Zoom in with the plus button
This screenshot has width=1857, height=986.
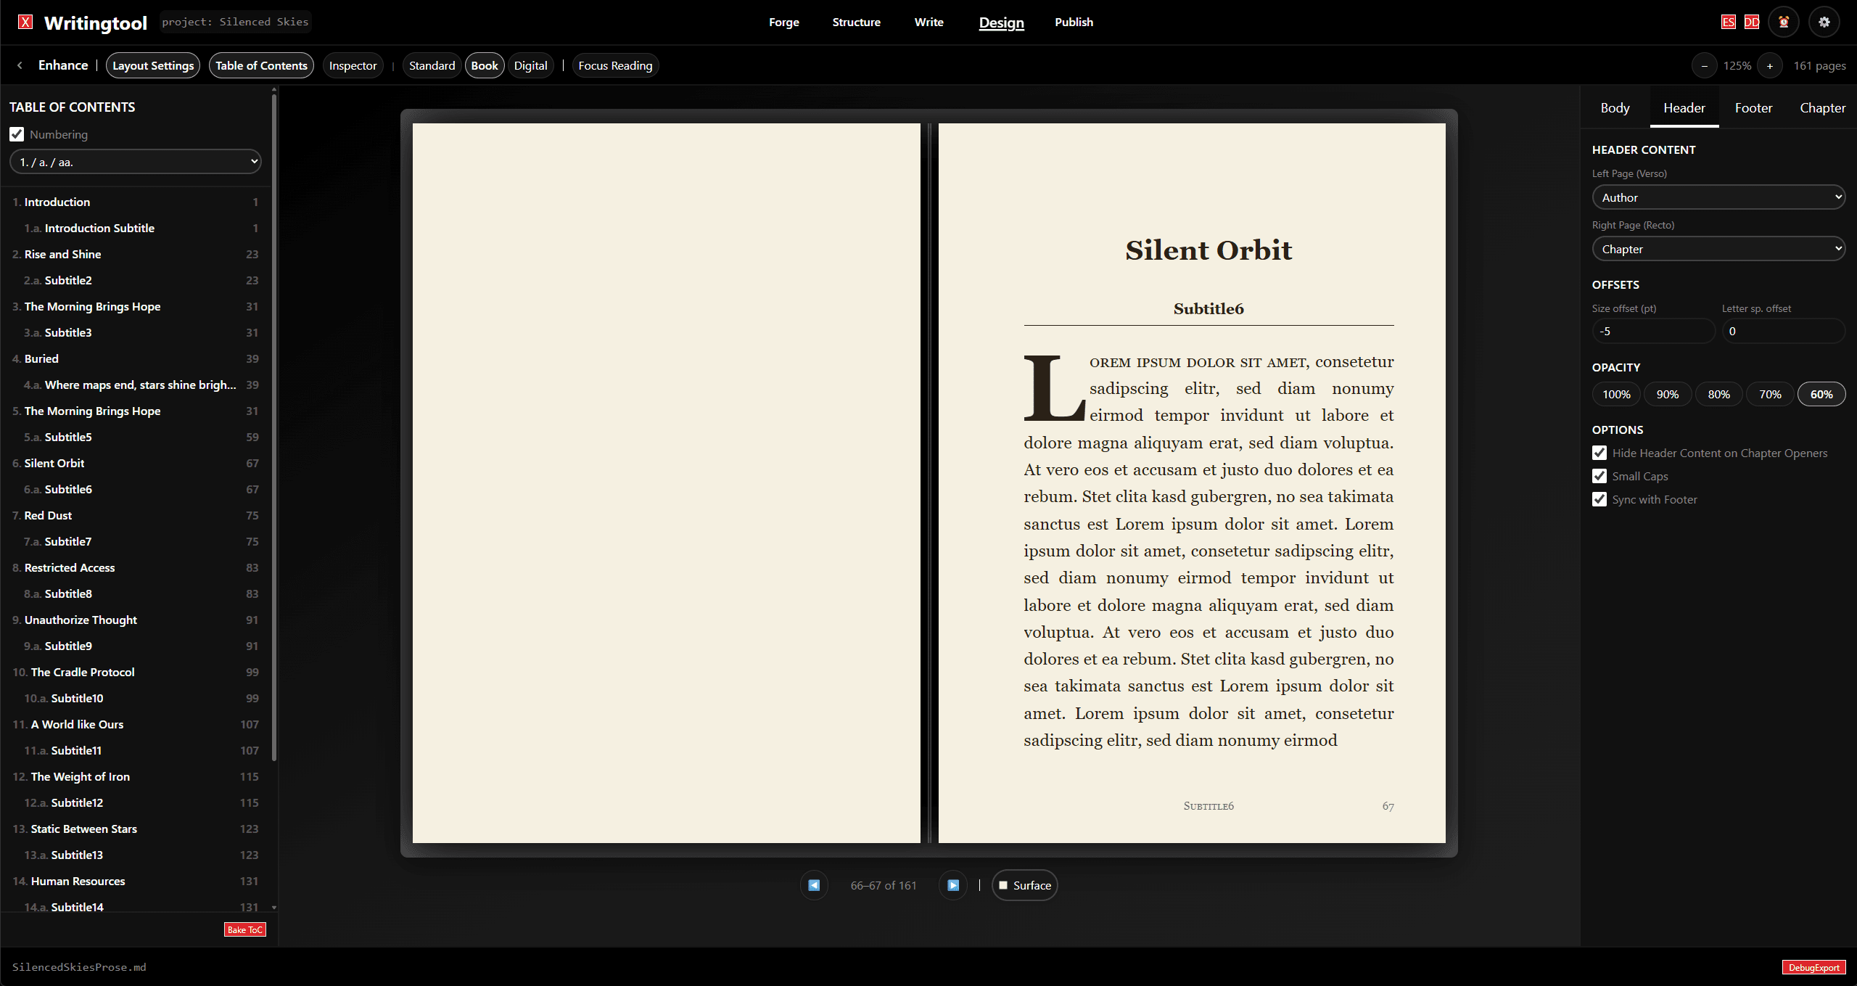click(x=1770, y=66)
